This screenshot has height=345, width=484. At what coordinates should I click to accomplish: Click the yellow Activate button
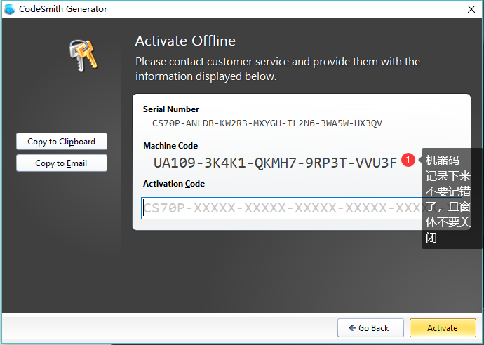pos(443,327)
